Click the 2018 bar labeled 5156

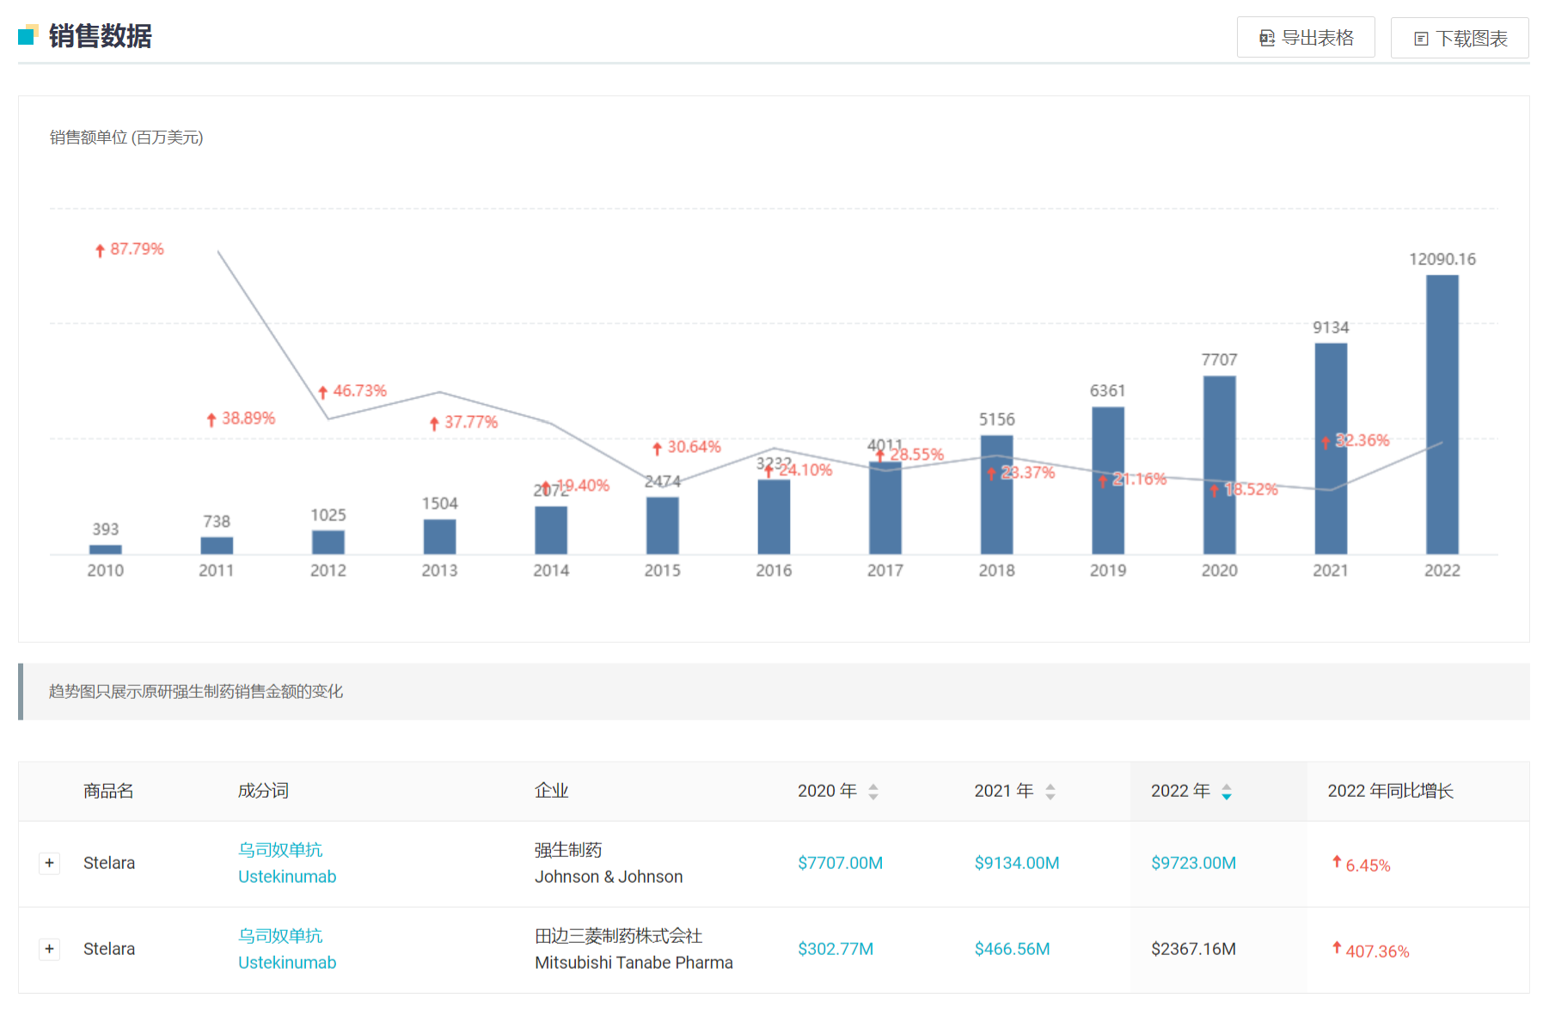pyautogui.click(x=996, y=495)
